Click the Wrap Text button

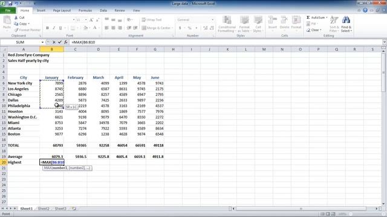pos(152,20)
